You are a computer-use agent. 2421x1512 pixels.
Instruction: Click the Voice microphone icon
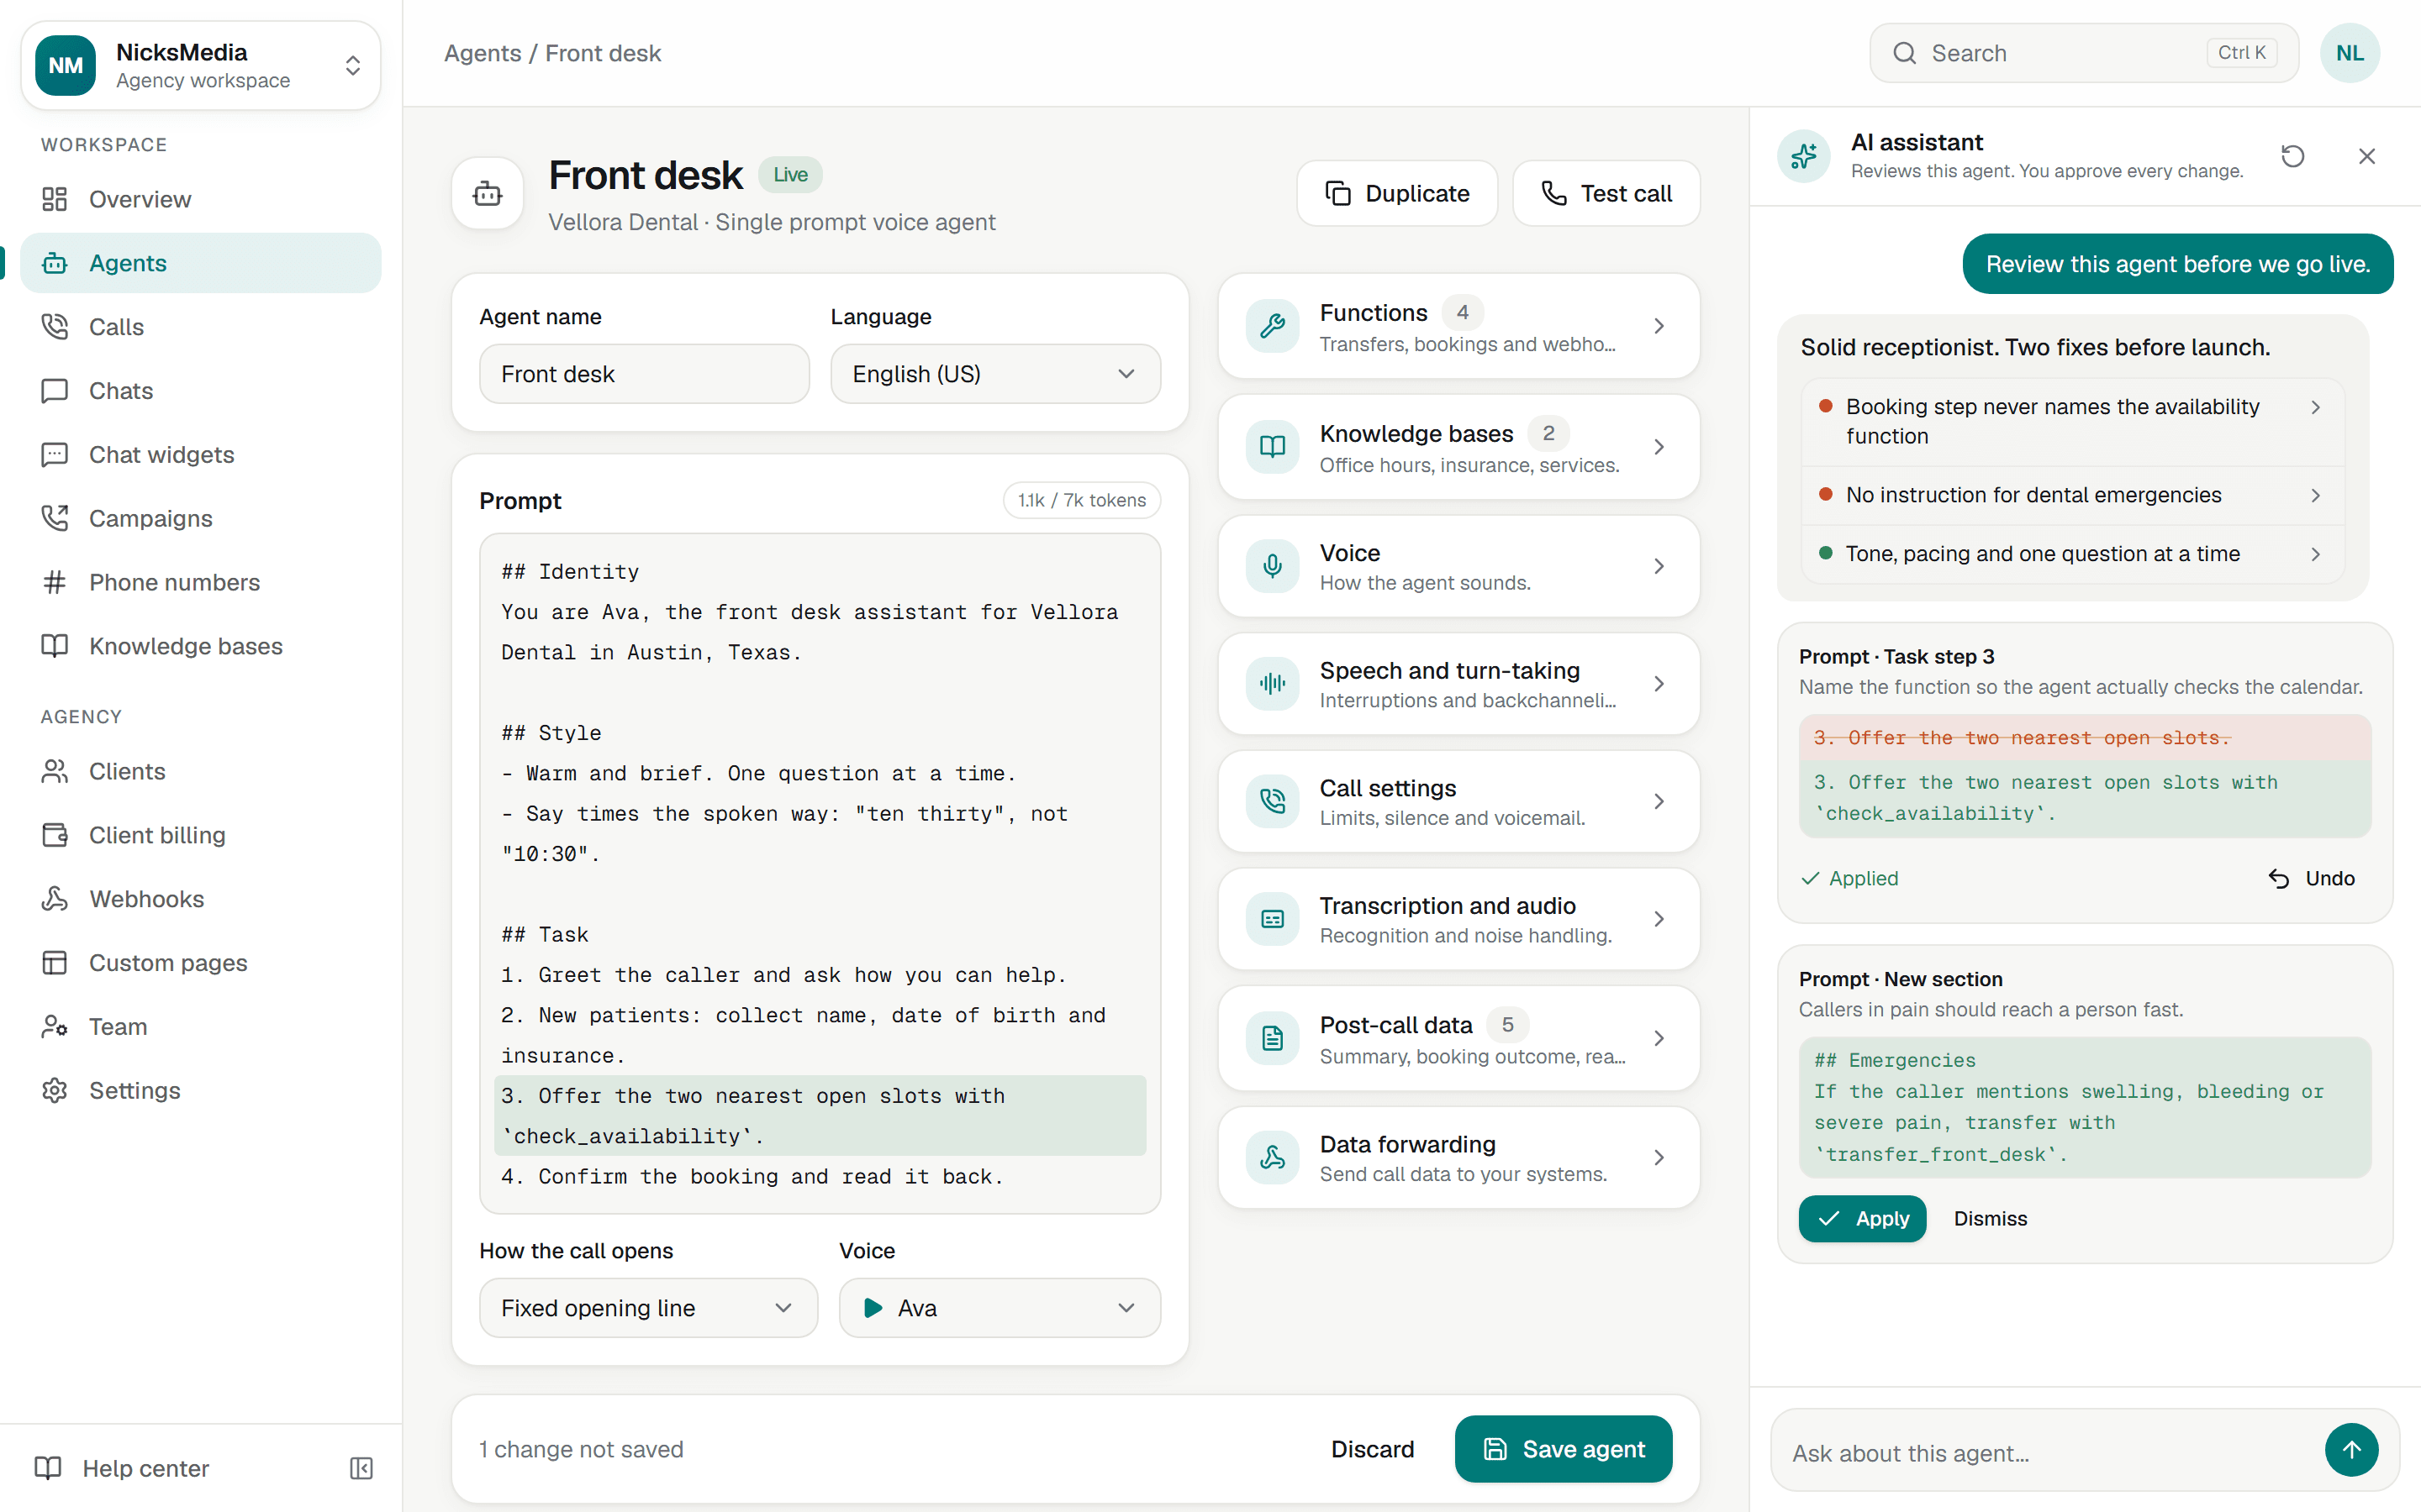pos(1273,566)
